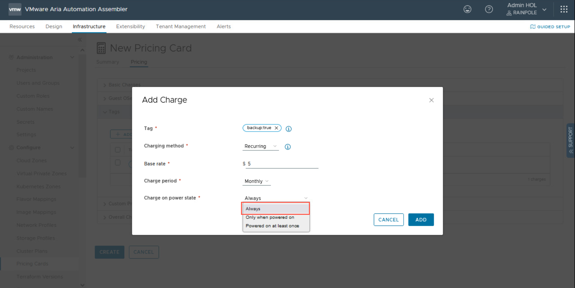Choose 'Powered on at least once' option
This screenshot has width=575, height=288.
coord(272,226)
